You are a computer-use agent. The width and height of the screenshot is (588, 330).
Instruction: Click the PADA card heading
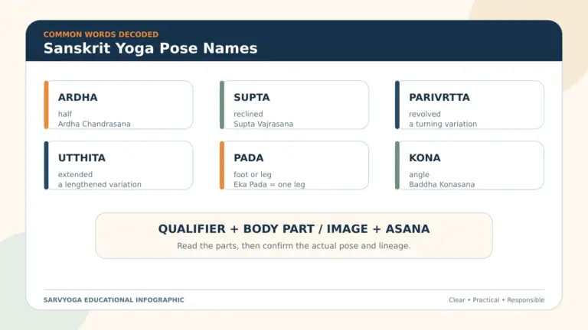[x=248, y=158]
